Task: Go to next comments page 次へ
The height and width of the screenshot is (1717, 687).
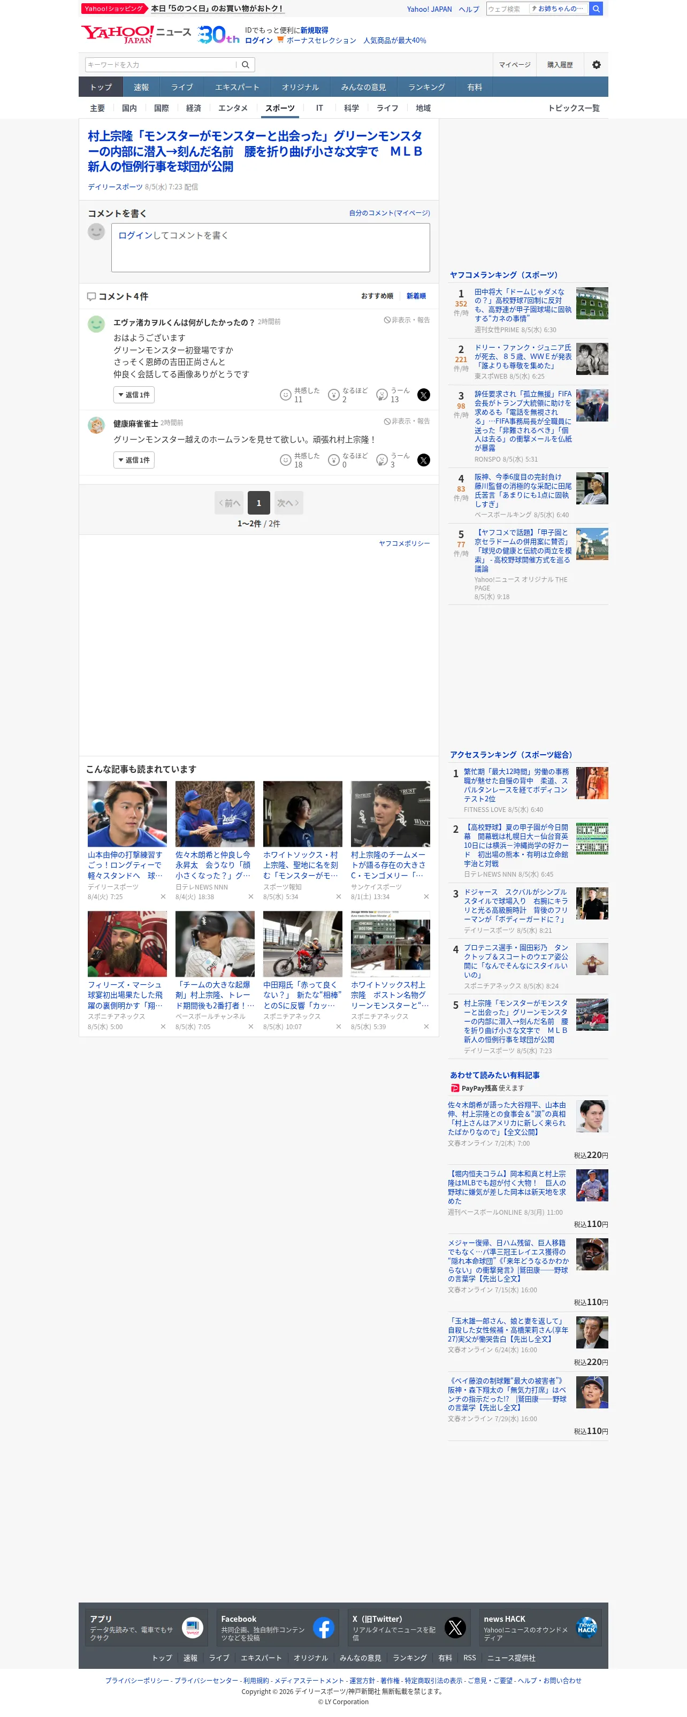Action: pyautogui.click(x=288, y=503)
